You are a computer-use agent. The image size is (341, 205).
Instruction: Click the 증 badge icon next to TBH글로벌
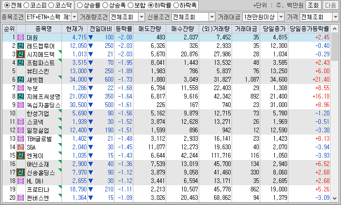[21, 138]
